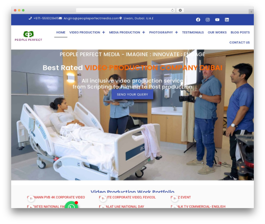
Task: Click the Video Production Work Portfolio heading
Action: 132,191
